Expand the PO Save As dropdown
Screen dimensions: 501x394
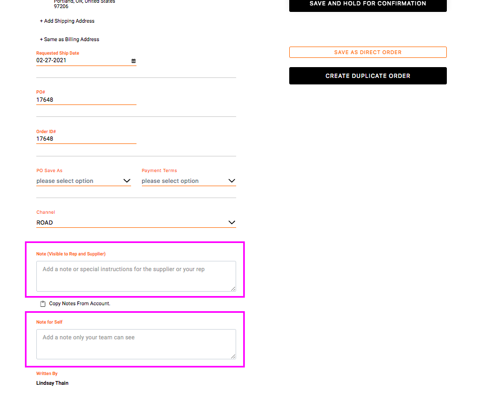[x=83, y=181]
